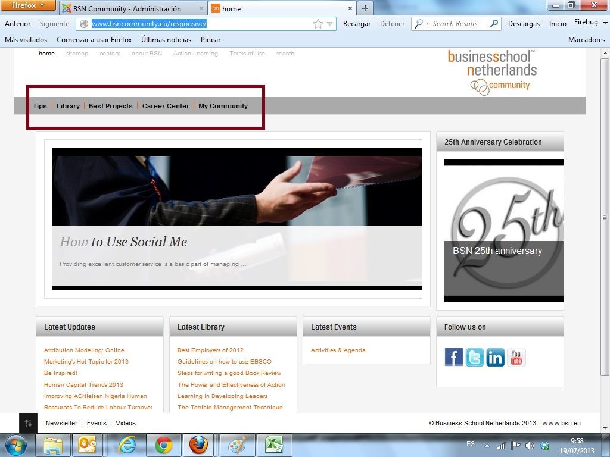Open Steps for writing a good Book Review
Image resolution: width=610 pixels, height=457 pixels.
coord(229,373)
